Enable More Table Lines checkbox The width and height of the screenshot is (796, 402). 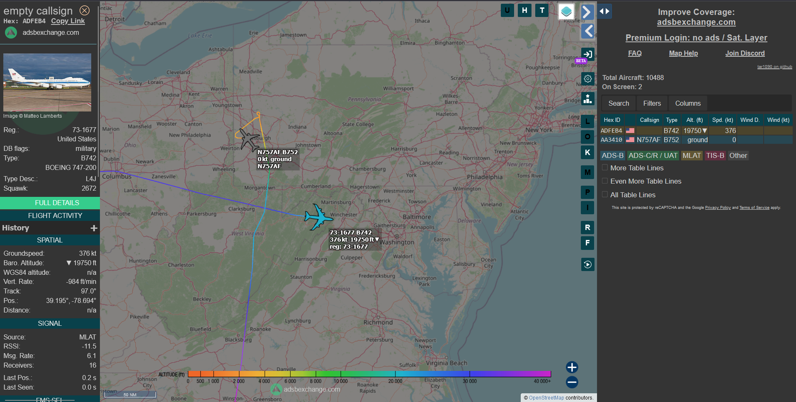[605, 167]
